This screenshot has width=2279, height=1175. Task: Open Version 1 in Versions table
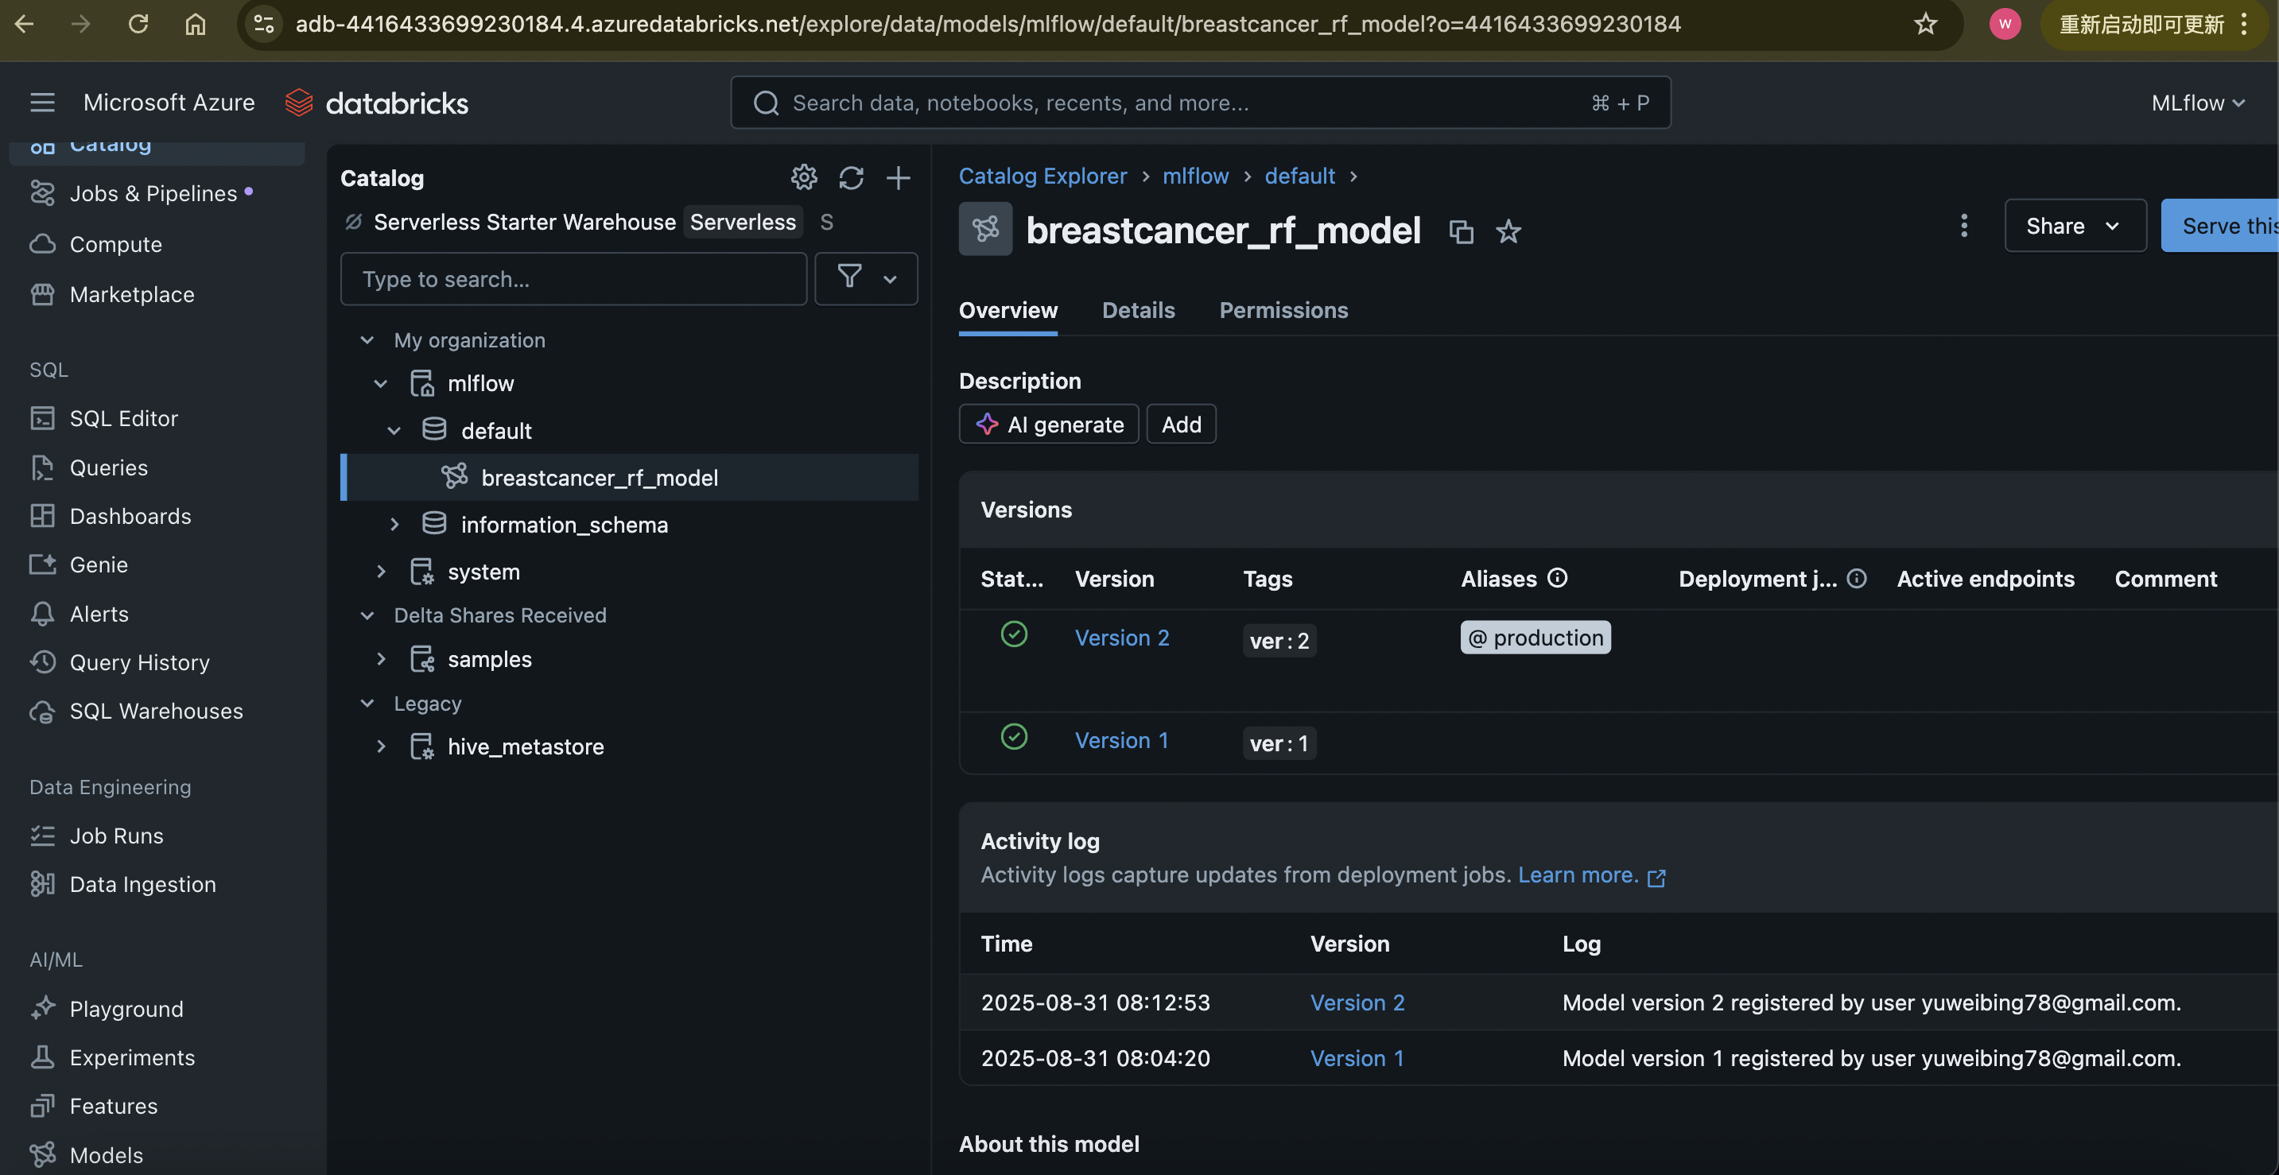click(1121, 741)
